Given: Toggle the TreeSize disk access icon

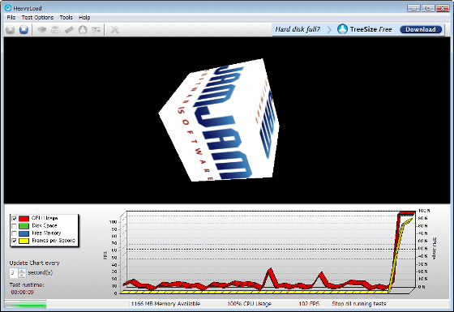Looking at the screenshot, I should pyautogui.click(x=83, y=29).
